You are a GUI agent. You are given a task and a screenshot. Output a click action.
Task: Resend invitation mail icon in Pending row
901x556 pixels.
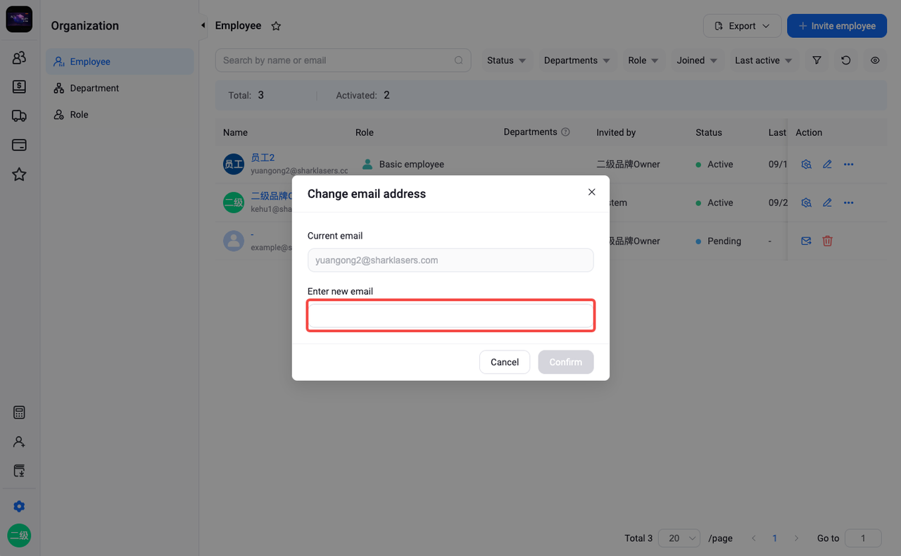[807, 241]
